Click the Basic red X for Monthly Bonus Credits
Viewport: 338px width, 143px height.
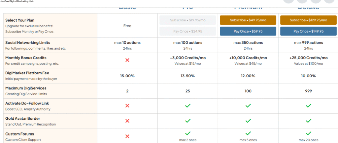(127, 60)
